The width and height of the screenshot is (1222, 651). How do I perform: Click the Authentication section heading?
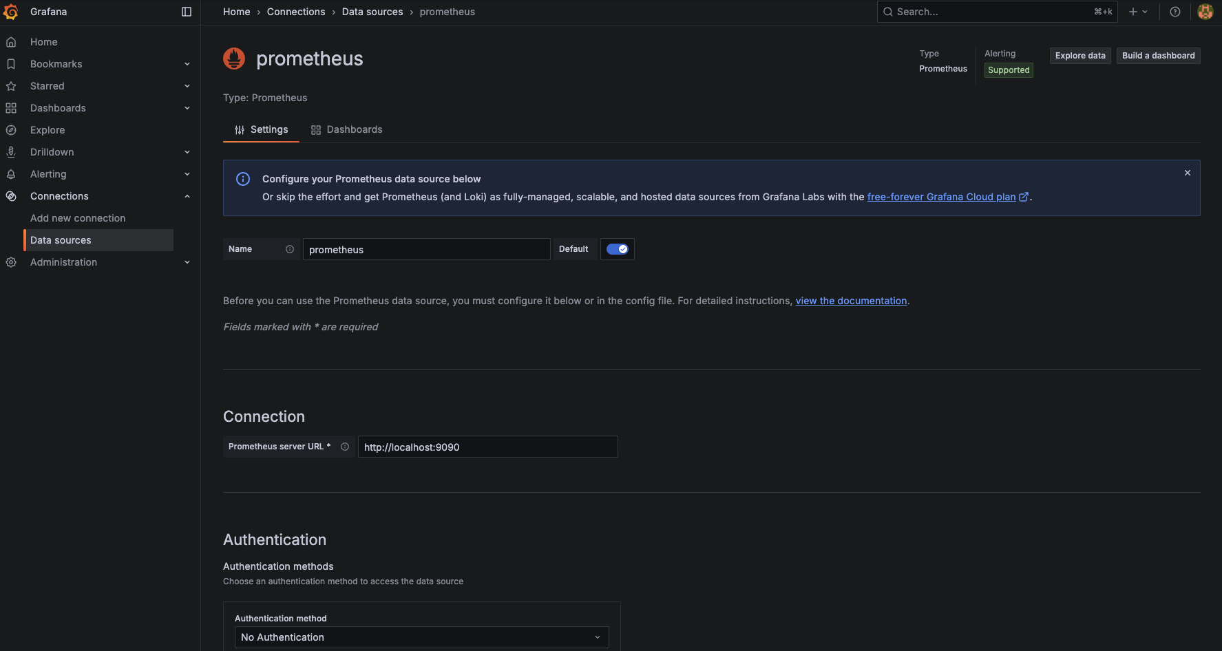click(x=275, y=540)
